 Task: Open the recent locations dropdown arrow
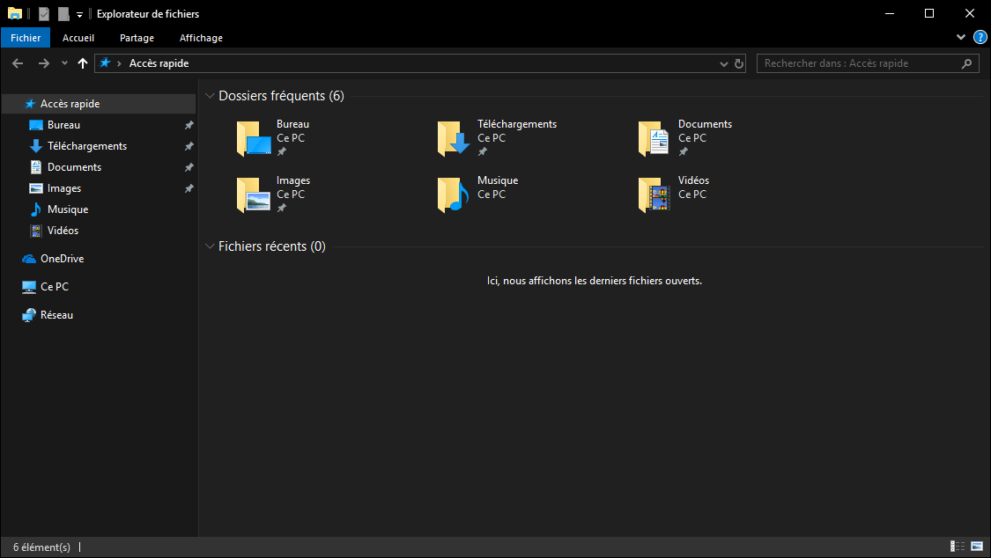(64, 63)
